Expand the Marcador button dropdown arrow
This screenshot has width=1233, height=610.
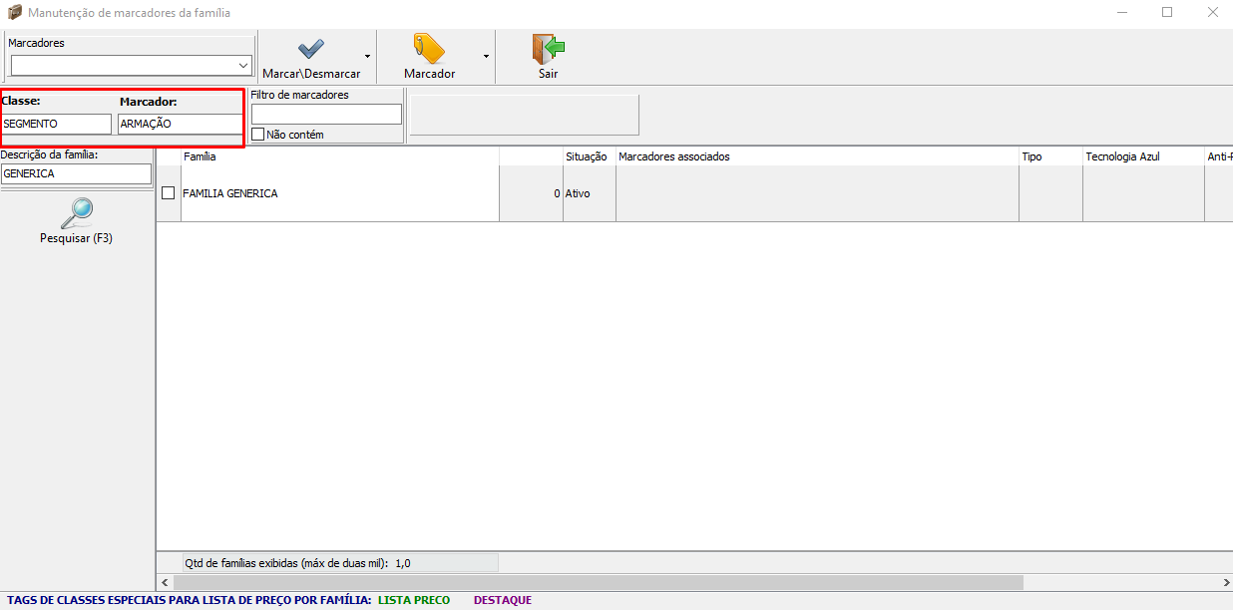point(487,56)
